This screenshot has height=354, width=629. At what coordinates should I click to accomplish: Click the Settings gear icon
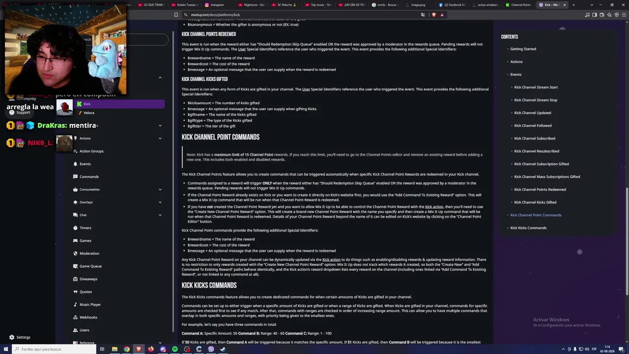12,337
